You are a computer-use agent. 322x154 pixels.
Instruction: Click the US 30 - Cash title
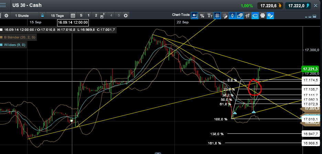[x=27, y=5]
